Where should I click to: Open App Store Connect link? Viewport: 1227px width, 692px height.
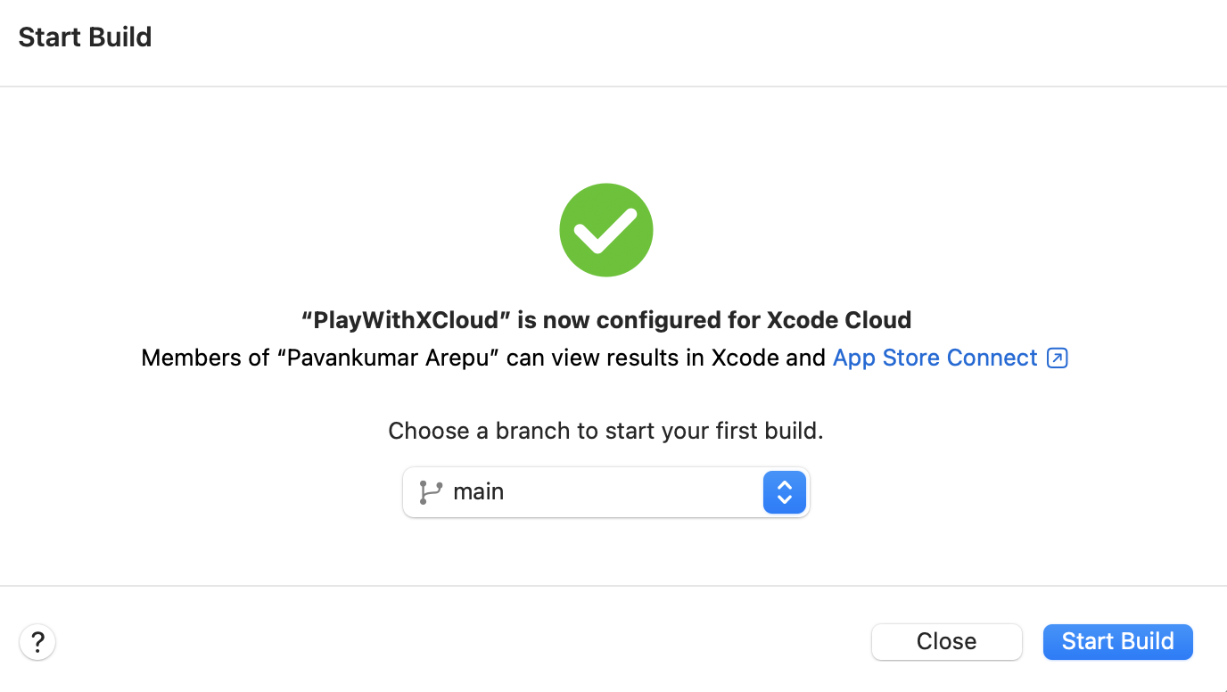pos(935,357)
